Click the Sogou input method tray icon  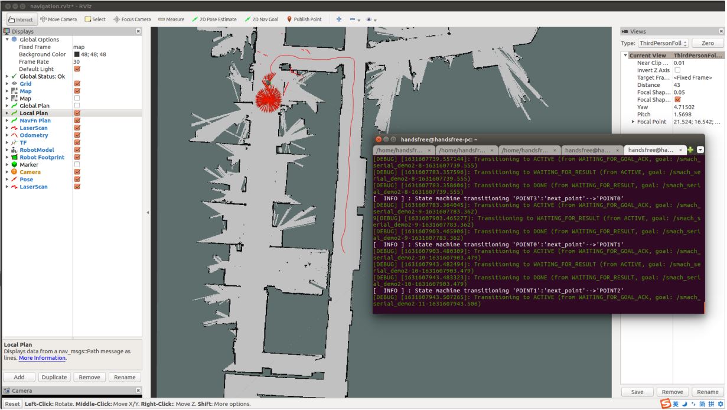[x=666, y=404]
